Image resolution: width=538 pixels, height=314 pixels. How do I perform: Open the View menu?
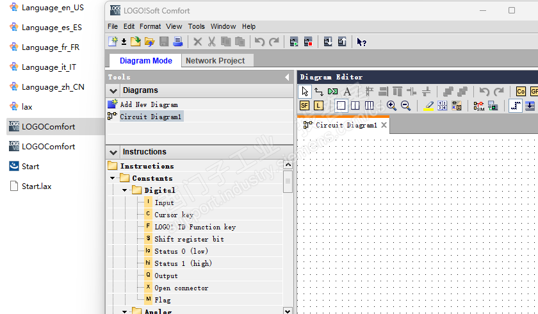click(174, 26)
